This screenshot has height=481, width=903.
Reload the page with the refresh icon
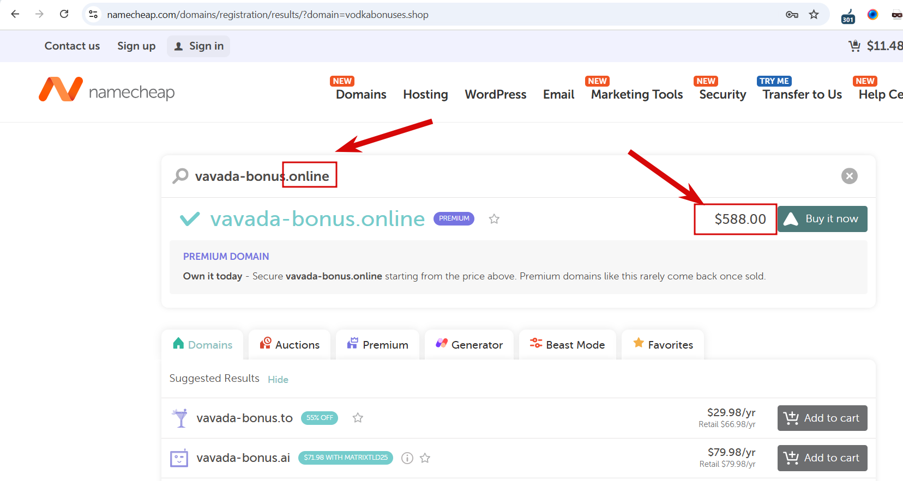pos(64,14)
